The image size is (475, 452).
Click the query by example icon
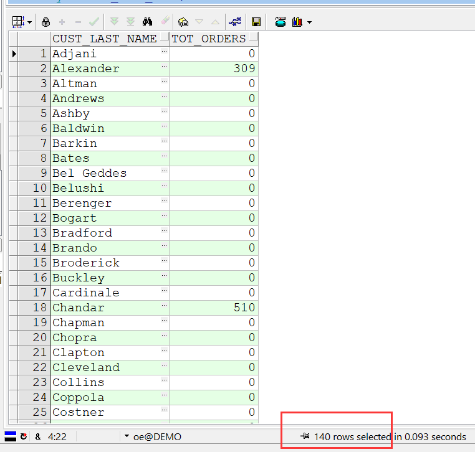(x=183, y=22)
